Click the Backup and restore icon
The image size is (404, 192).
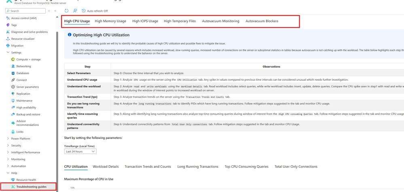pos(13,114)
